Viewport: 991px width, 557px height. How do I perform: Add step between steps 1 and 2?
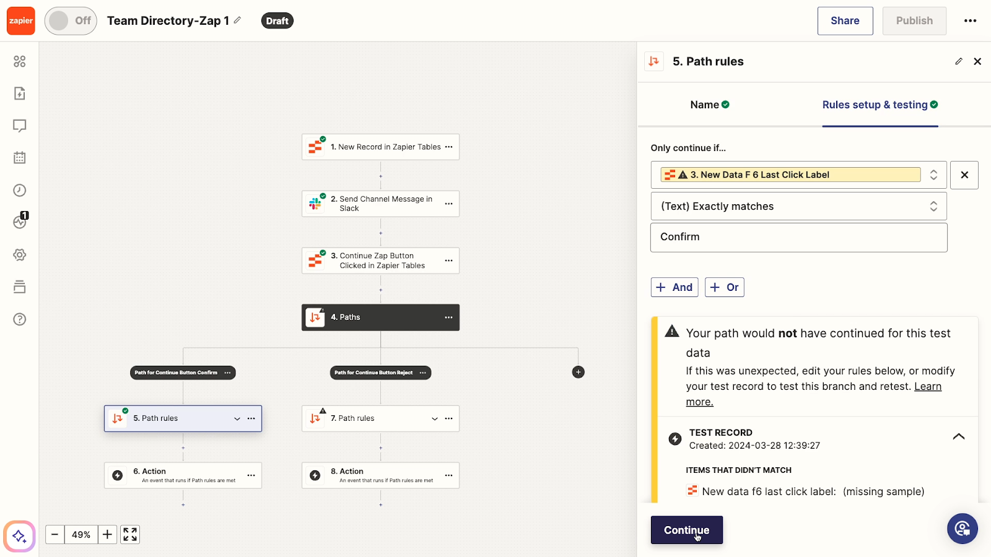tap(380, 176)
